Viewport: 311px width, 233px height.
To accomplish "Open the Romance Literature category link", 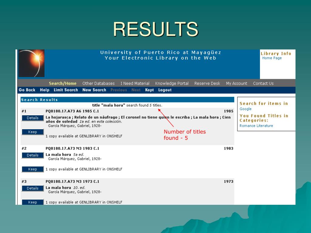I will tap(256, 126).
